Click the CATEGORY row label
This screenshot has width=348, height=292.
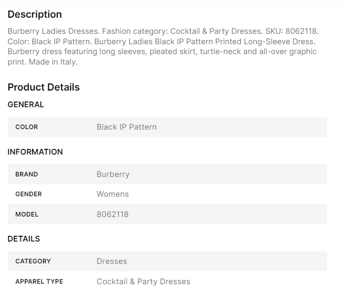(33, 261)
